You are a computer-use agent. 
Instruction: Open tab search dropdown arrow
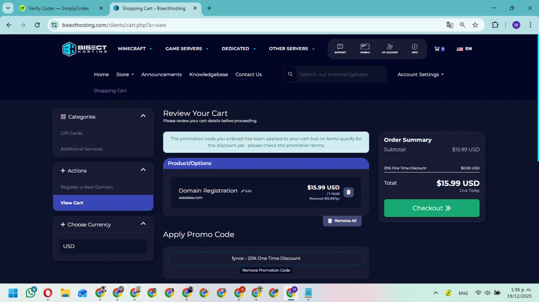pos(8,8)
